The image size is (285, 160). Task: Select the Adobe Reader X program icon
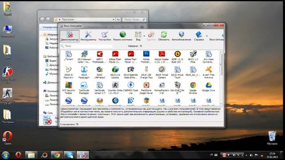click(x=162, y=54)
